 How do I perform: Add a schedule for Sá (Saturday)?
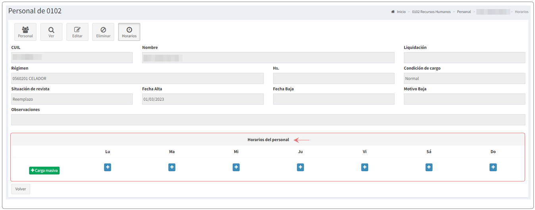click(x=429, y=168)
